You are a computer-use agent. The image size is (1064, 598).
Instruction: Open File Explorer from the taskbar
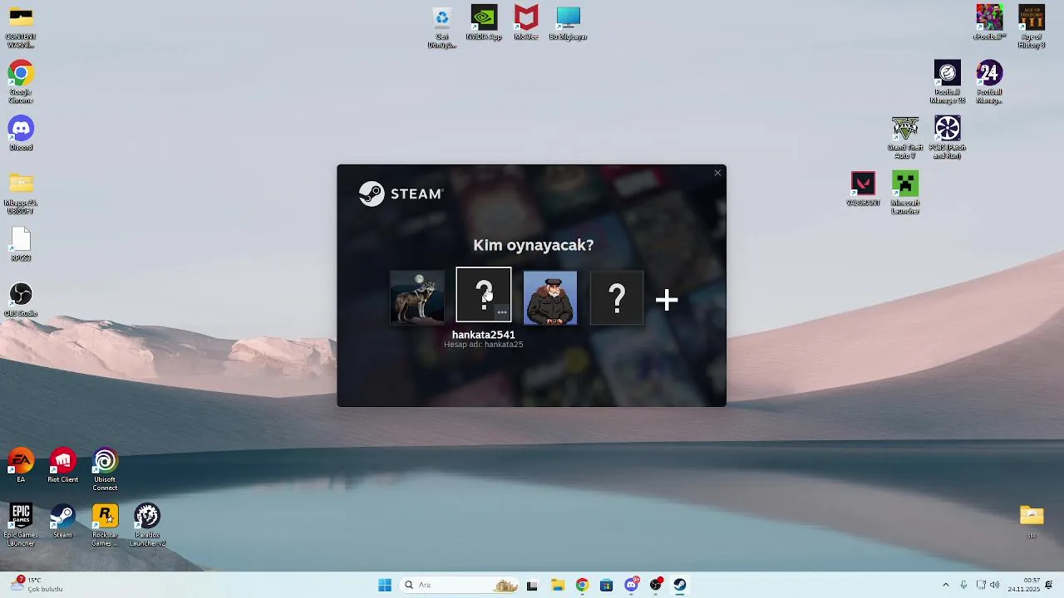click(x=557, y=585)
